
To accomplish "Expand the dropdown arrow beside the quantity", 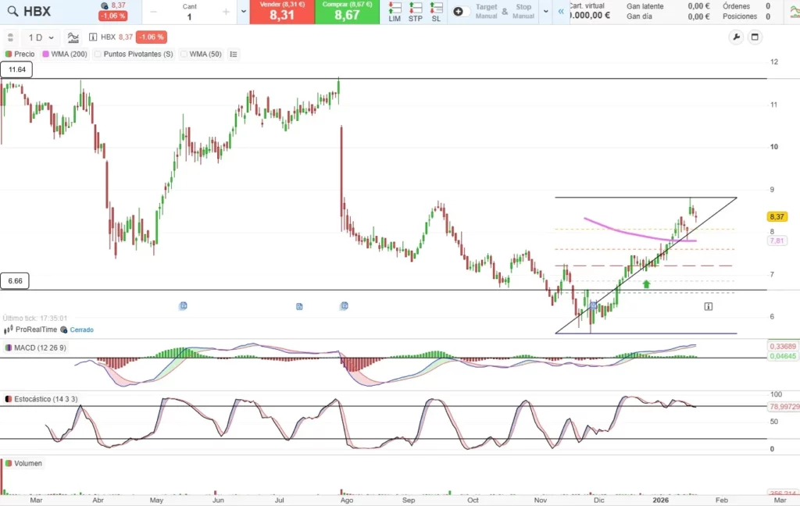I will pyautogui.click(x=243, y=12).
